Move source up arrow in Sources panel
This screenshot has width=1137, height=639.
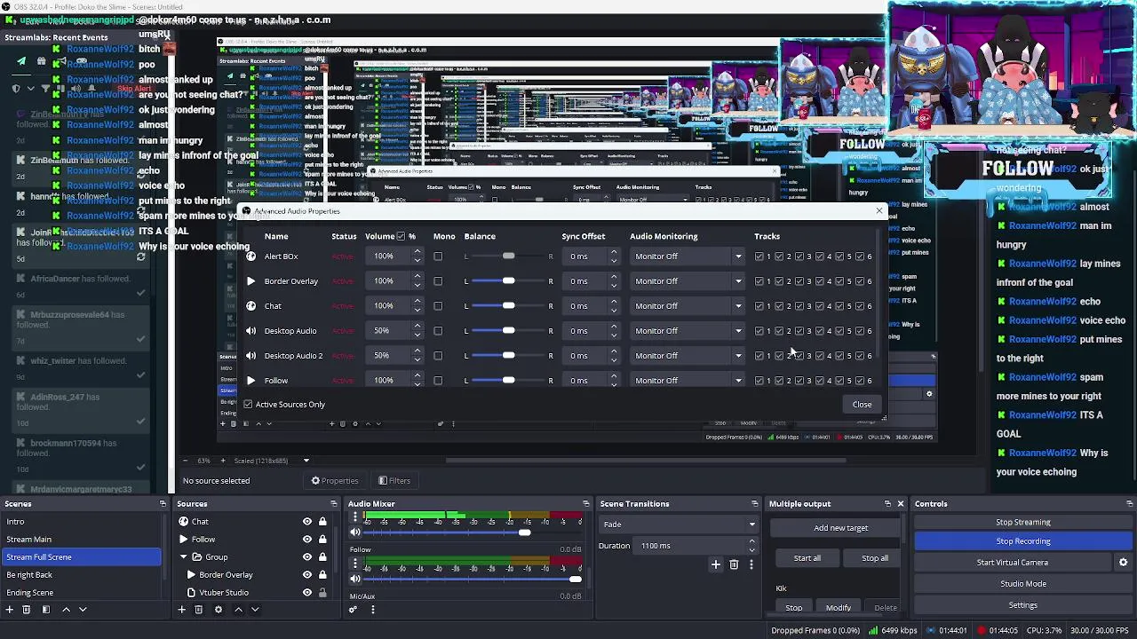238,610
